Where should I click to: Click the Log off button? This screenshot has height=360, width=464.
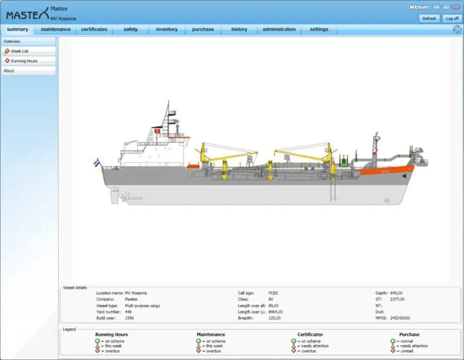452,19
